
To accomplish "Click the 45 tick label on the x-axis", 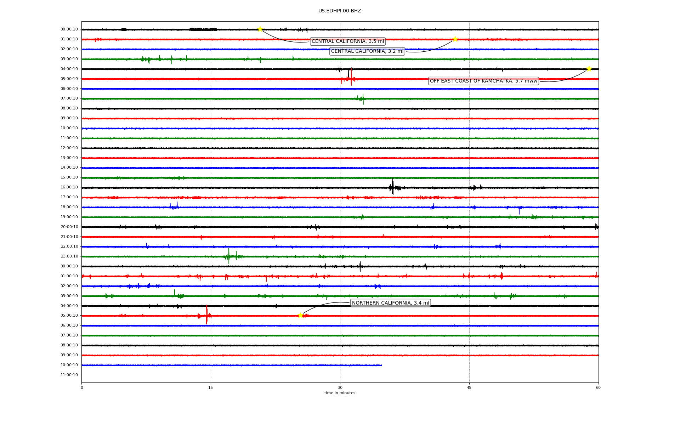I will point(469,387).
